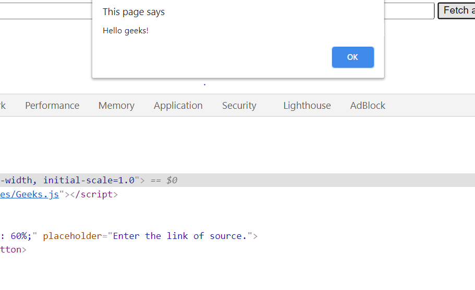This screenshot has width=475, height=290.
Task: Click the Fetch button beside the text box
Action: pos(457,10)
